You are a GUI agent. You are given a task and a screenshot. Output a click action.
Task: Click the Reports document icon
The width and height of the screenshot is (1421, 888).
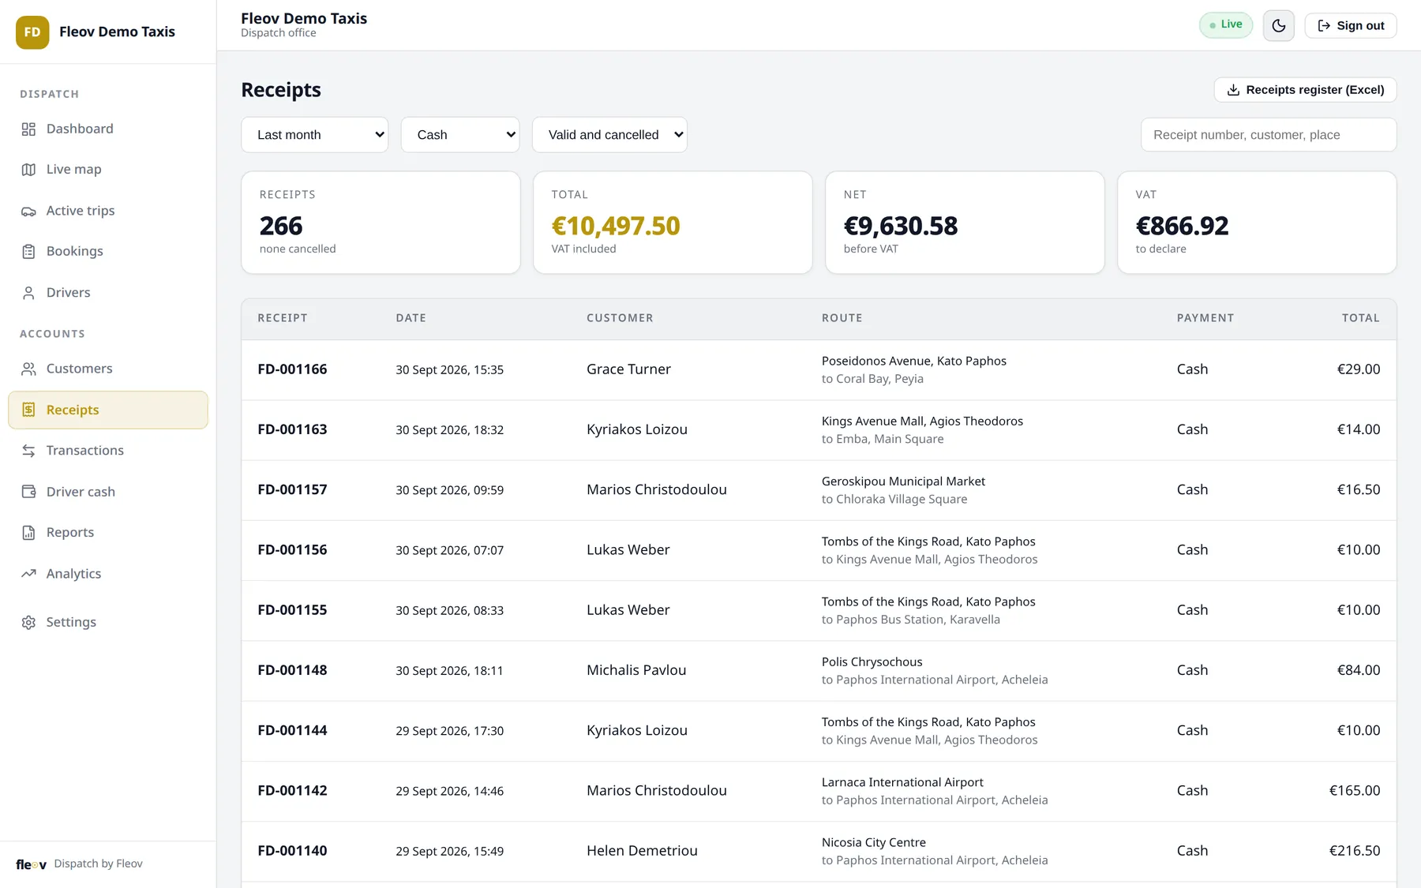28,533
